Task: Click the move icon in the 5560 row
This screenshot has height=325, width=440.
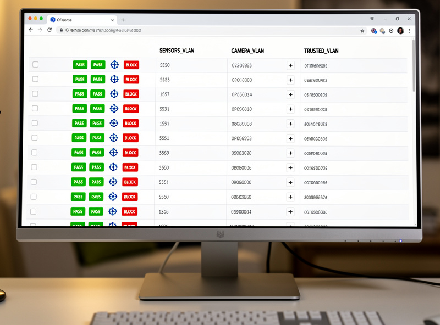Action: [113, 197]
